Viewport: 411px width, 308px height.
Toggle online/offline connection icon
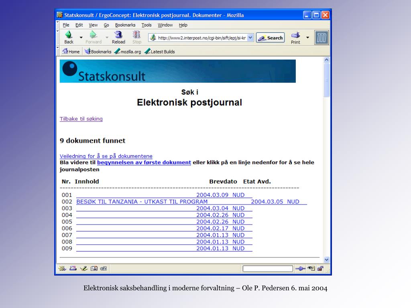click(300, 268)
